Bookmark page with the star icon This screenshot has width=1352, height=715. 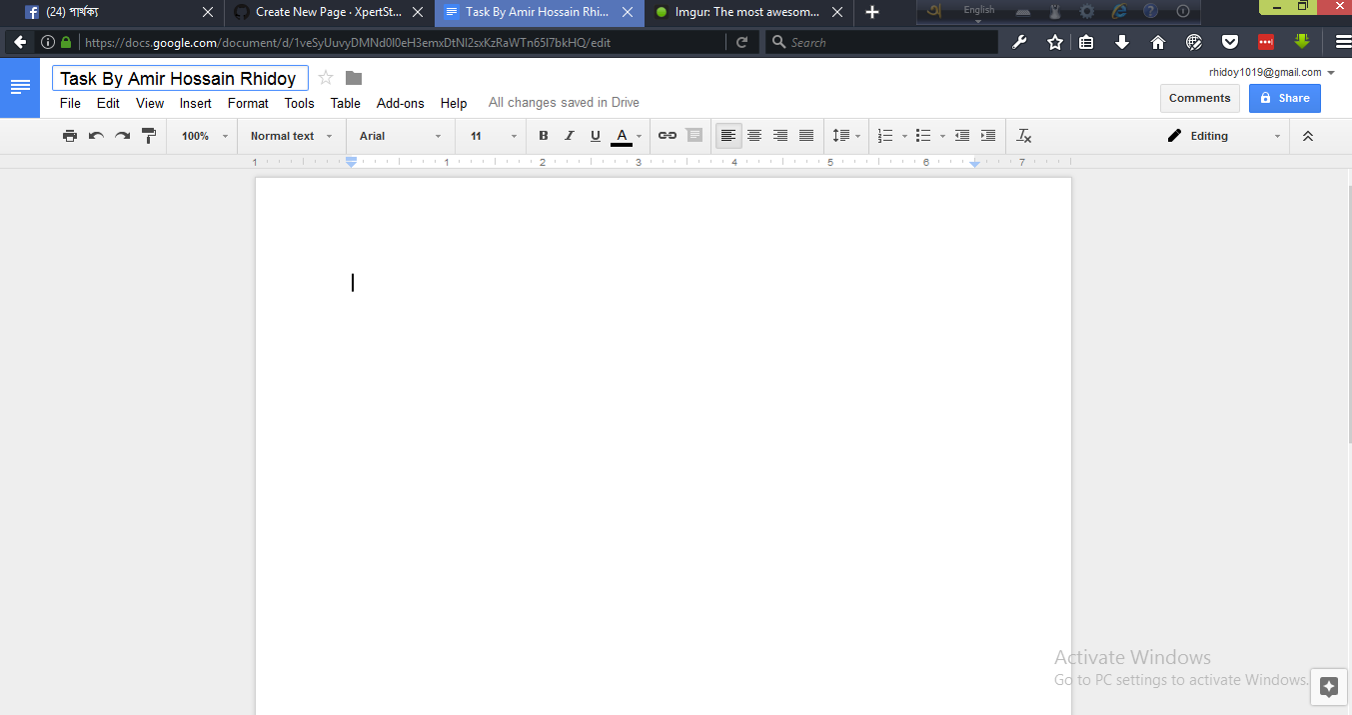click(1055, 42)
